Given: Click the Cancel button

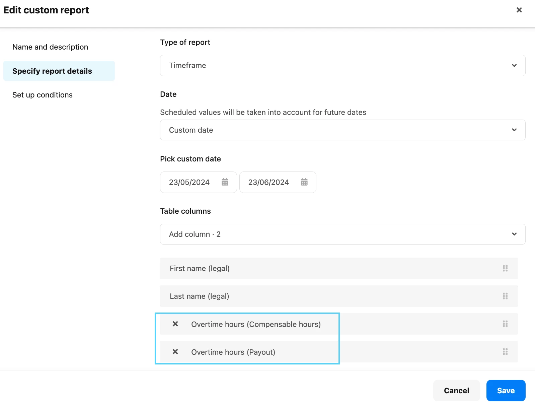Looking at the screenshot, I should pyautogui.click(x=456, y=391).
